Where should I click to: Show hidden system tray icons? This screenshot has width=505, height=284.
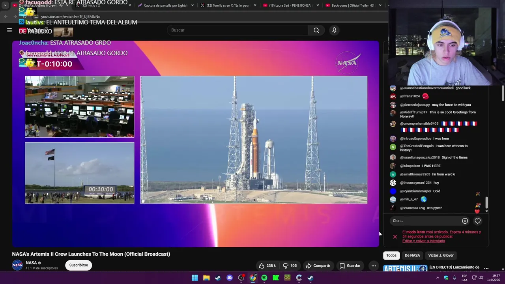(438, 278)
